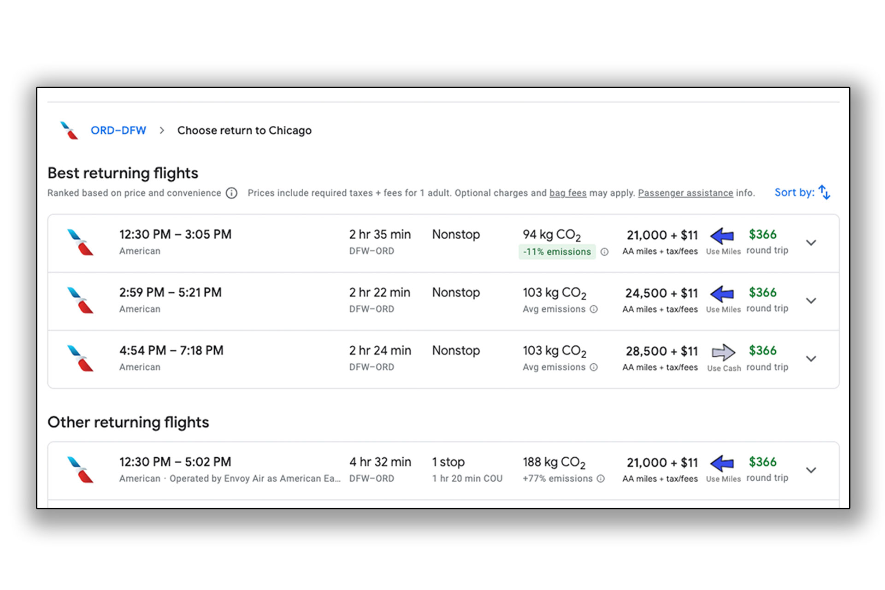Click blue Use Miles arrow for 12:30 PM nonstop
The image size is (885, 590).
click(722, 236)
